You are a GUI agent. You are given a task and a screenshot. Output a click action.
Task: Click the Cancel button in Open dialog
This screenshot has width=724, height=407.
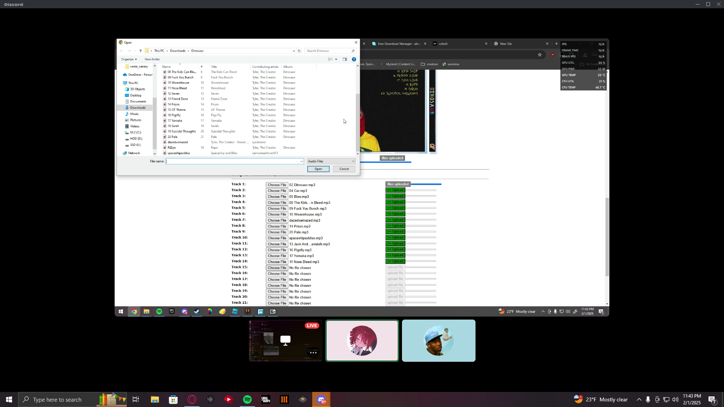344,169
